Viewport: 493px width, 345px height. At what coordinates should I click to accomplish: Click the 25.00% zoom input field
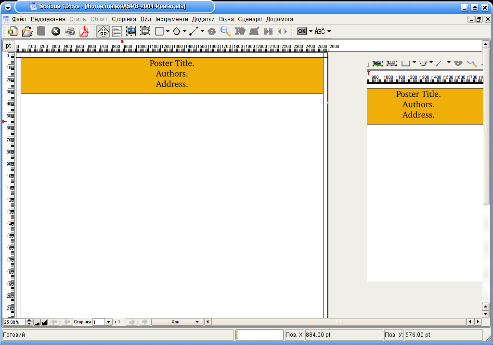click(x=13, y=322)
